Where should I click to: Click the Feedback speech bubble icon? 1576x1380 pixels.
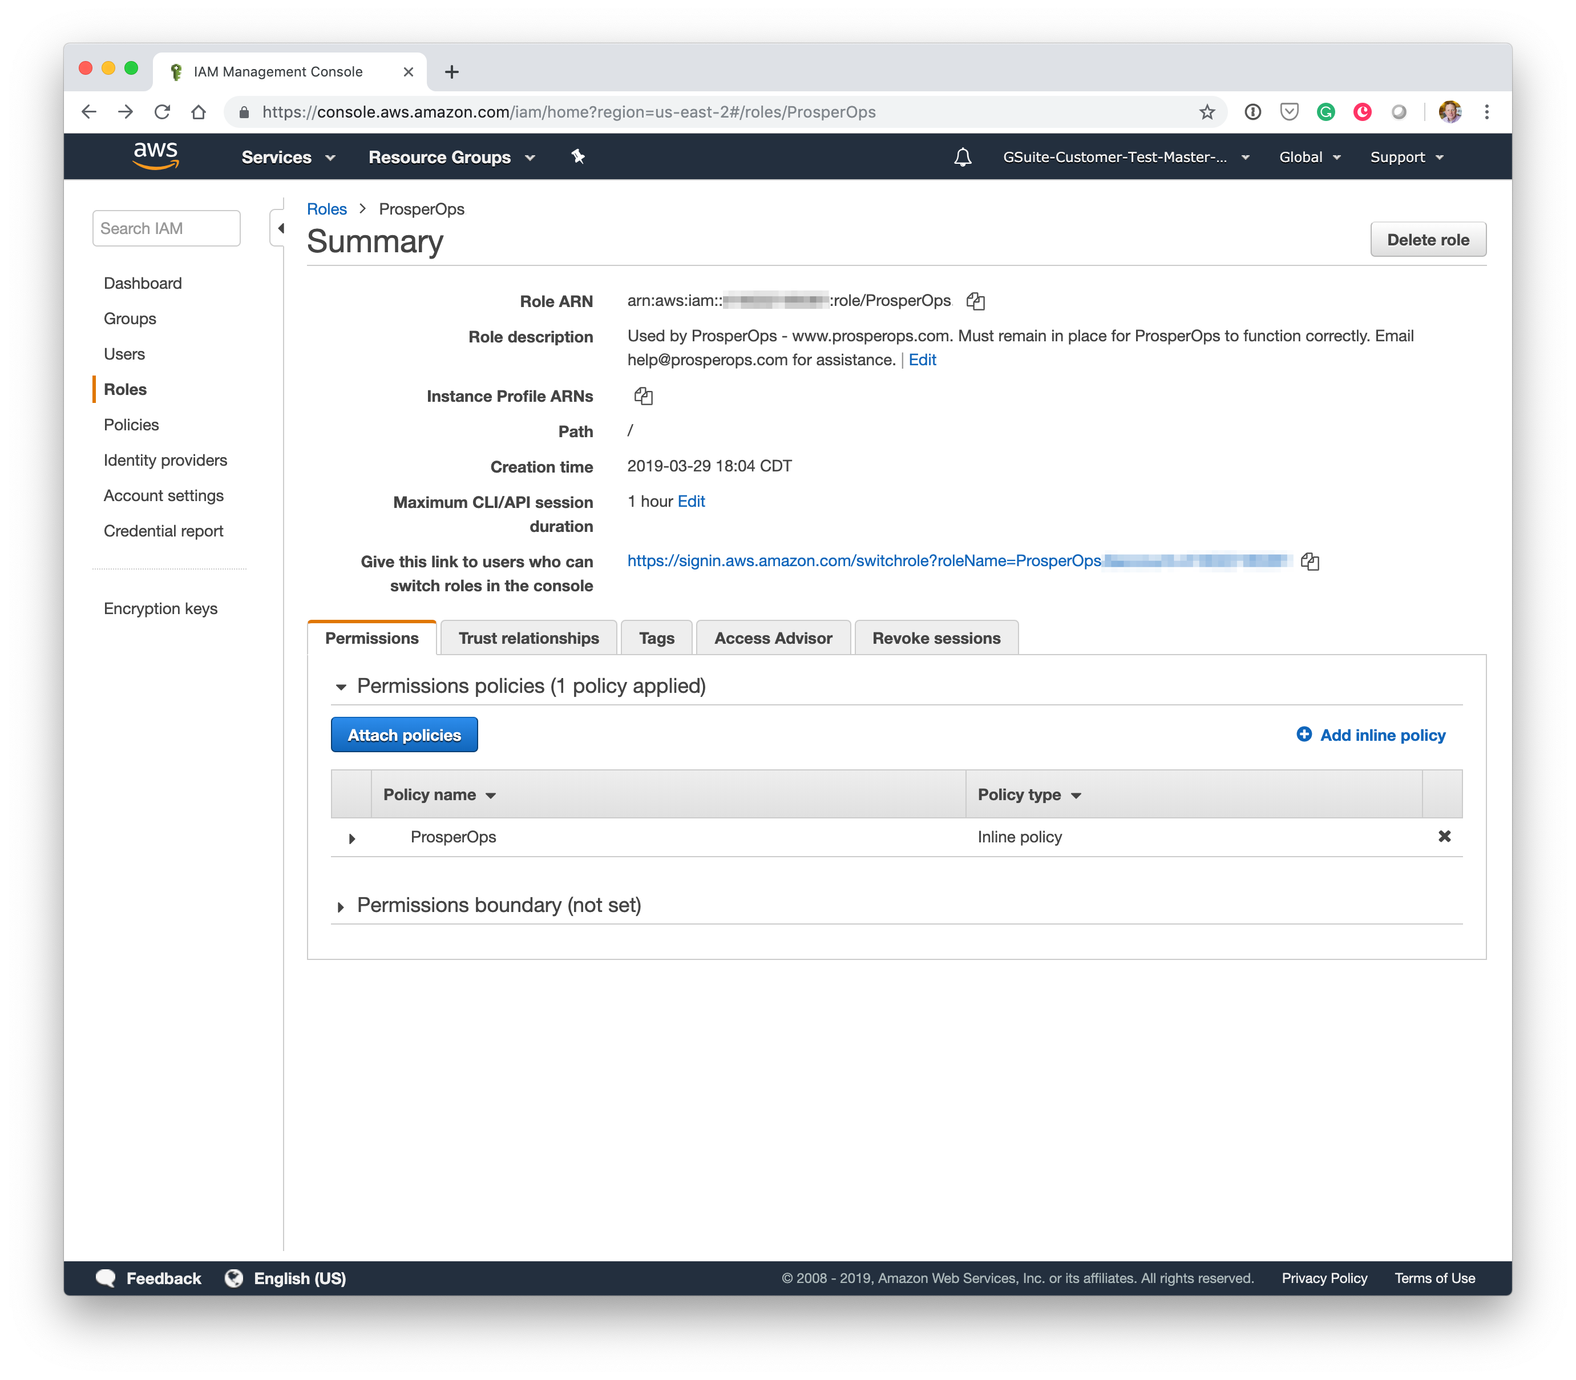(106, 1278)
